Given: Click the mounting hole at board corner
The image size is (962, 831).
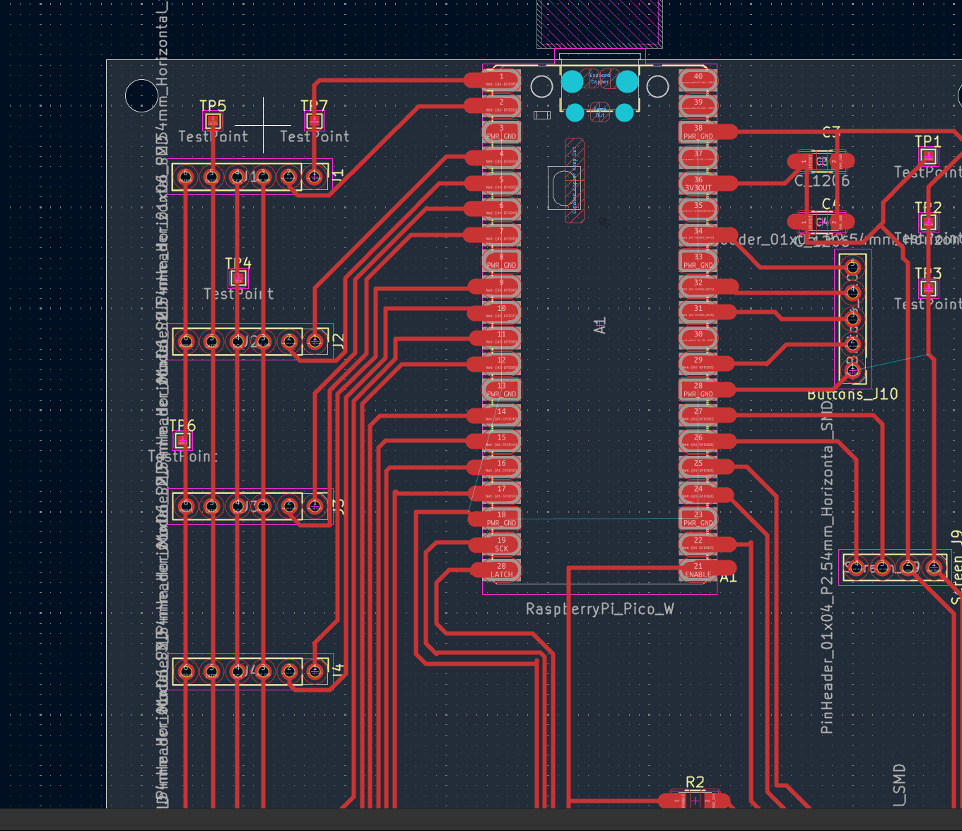Looking at the screenshot, I should 141,95.
